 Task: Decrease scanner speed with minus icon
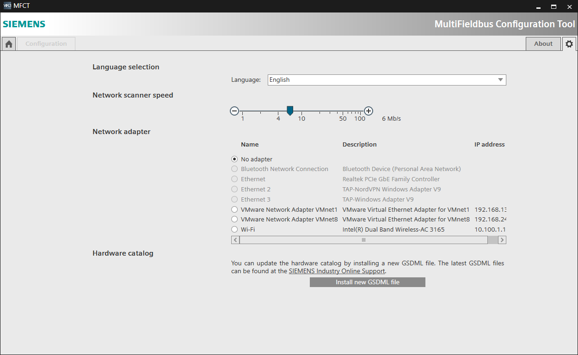click(234, 111)
